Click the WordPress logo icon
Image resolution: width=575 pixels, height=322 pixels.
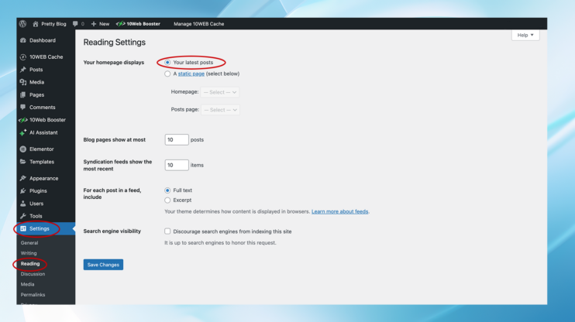[22, 24]
